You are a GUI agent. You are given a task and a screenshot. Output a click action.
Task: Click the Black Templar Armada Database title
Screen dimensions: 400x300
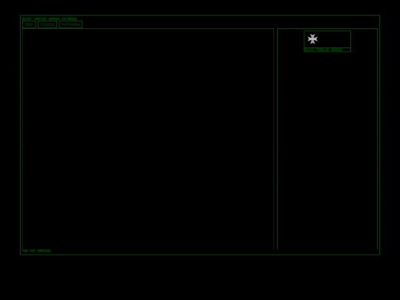click(49, 19)
